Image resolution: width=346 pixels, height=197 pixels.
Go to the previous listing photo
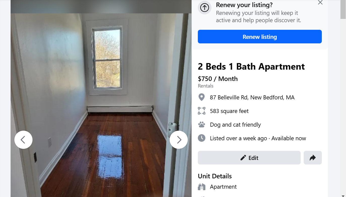coord(23,140)
